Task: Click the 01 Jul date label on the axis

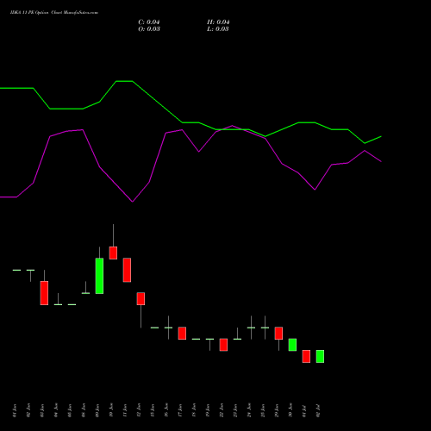Action: point(304,411)
